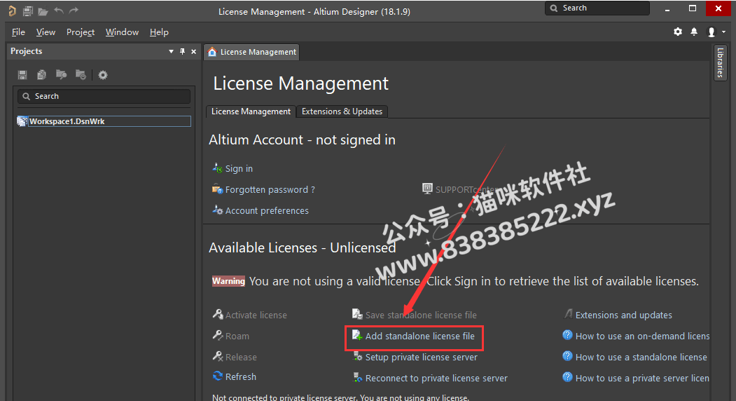
Task: Click Setup private license server
Action: (421, 358)
